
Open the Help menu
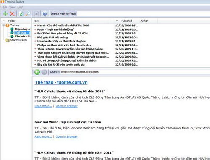(x=20, y=7)
